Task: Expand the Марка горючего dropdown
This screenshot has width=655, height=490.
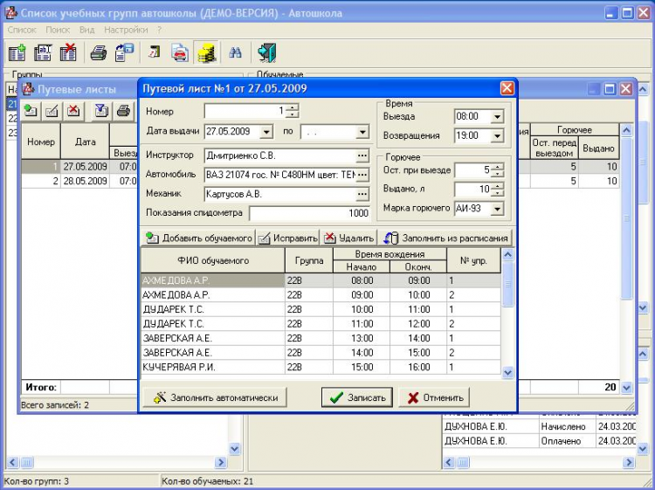Action: click(498, 209)
